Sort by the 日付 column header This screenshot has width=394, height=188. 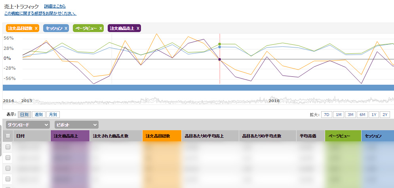pos(21,136)
